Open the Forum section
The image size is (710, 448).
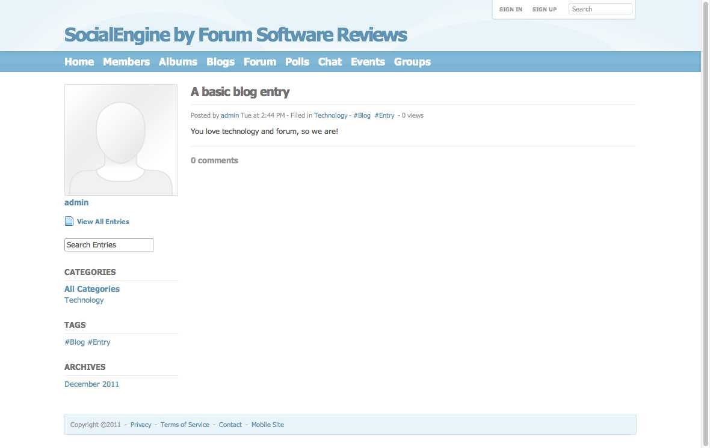point(260,62)
